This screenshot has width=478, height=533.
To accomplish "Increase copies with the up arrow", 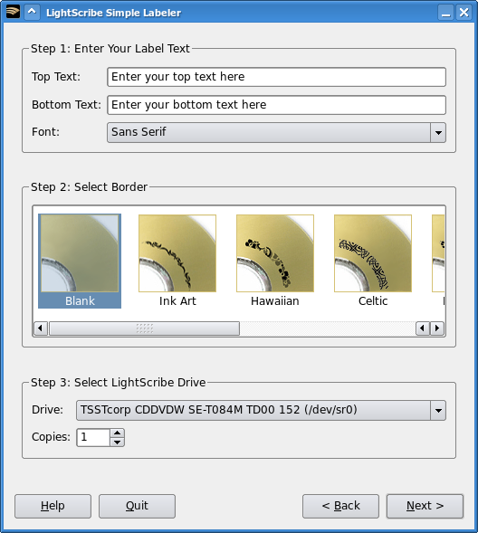I will click(118, 433).
